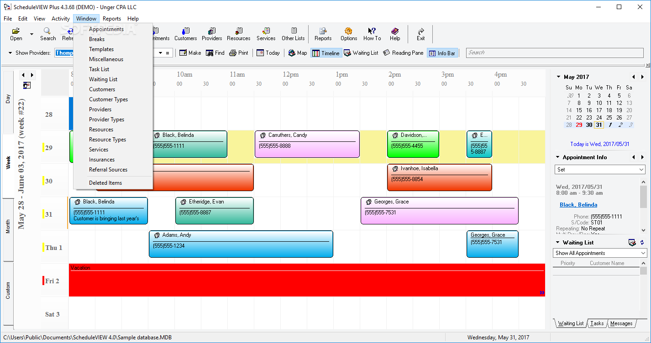Viewport: 651px width, 343px height.
Task: Collapse the May 2017 calendar section
Action: 558,77
